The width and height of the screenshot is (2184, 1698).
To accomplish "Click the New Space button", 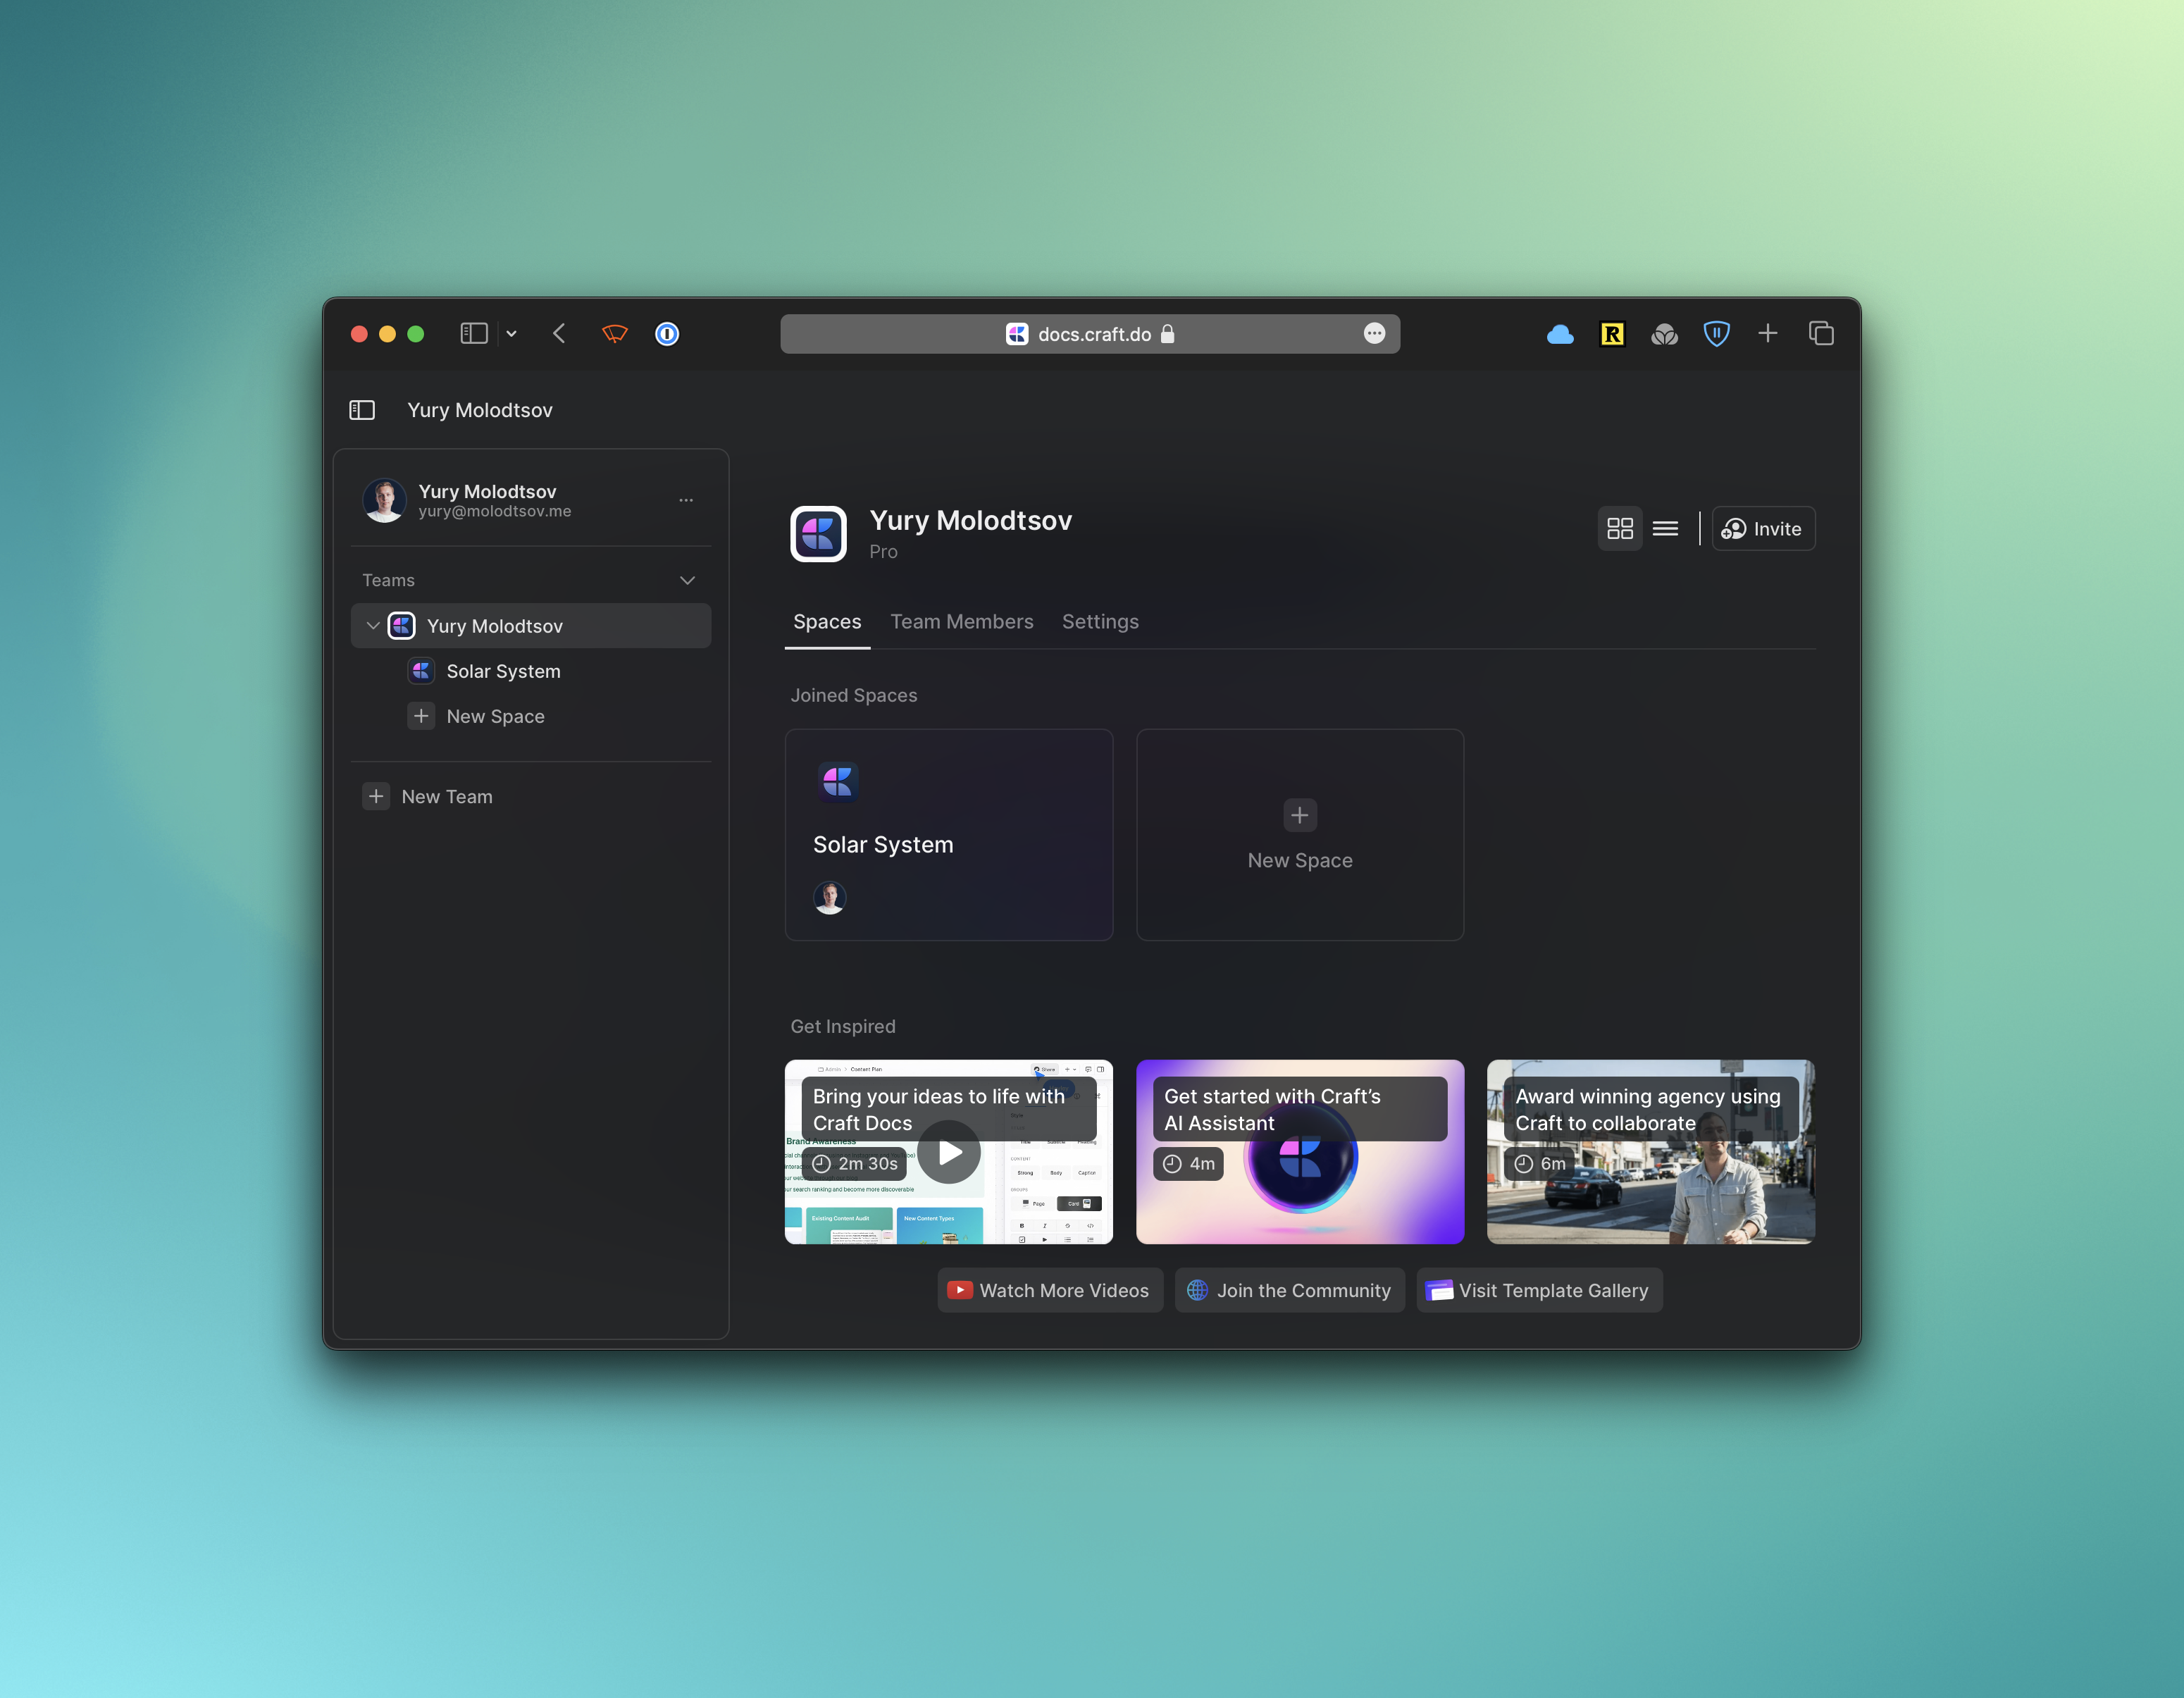I will coord(1299,833).
